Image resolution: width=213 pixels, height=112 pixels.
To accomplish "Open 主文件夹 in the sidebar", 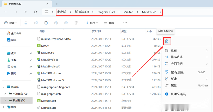I will 14,33.
